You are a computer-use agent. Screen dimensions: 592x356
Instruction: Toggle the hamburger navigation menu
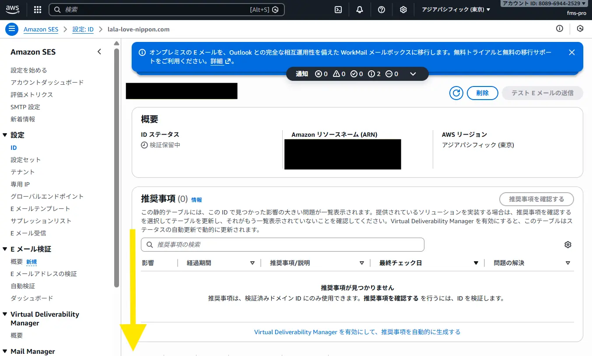pos(12,29)
